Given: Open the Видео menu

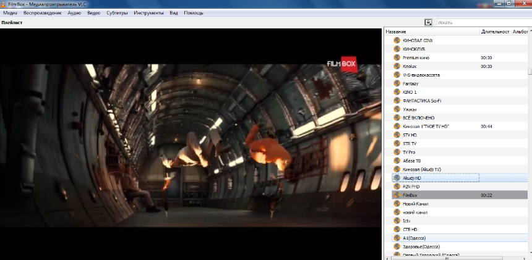Looking at the screenshot, I should coord(93,13).
